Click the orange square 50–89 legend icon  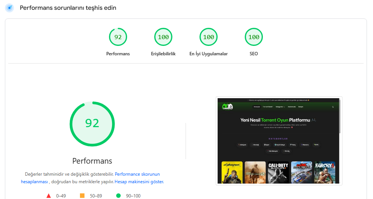click(x=82, y=196)
